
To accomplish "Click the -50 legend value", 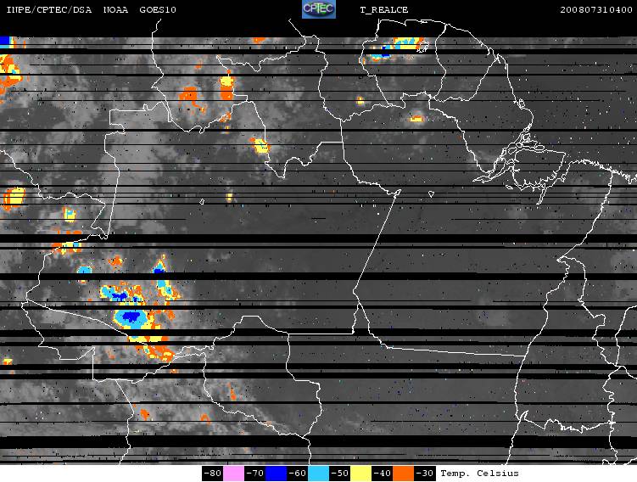I will [x=339, y=474].
